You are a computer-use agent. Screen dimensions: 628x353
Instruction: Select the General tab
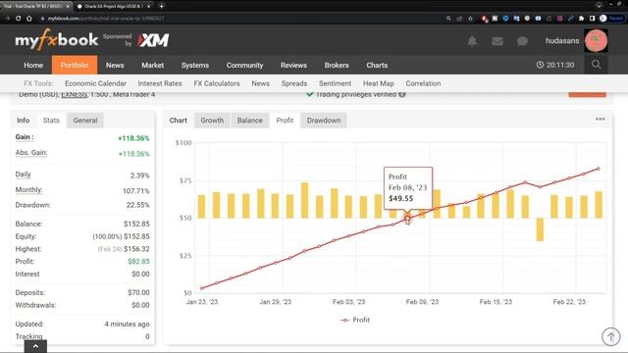[x=85, y=121]
